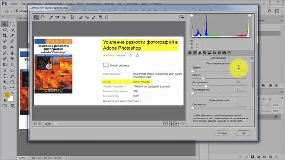The height and width of the screenshot is (160, 285).
Task: Choose the Color Sampler tool in Camera Raw
Action: pos(57,17)
